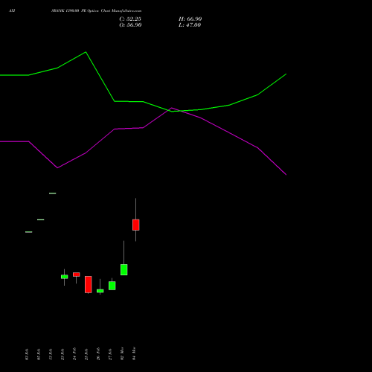This screenshot has height=372, width=372.
Task: Select the 27 Feb date label
Action: click(110, 354)
